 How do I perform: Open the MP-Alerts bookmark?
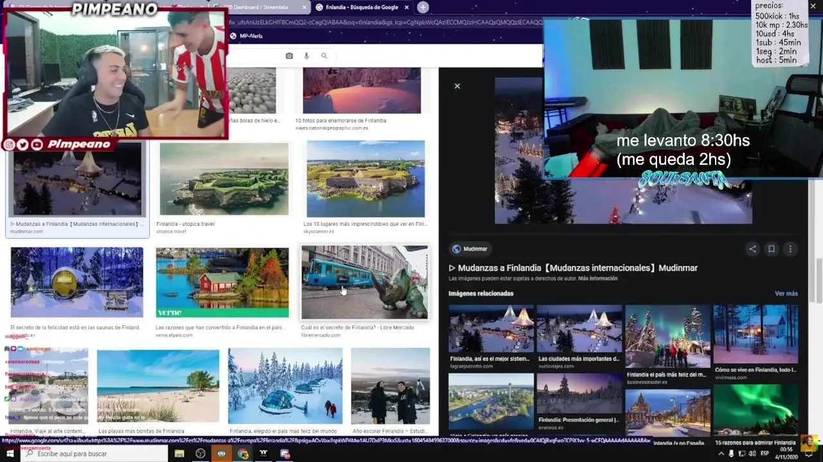(246, 36)
